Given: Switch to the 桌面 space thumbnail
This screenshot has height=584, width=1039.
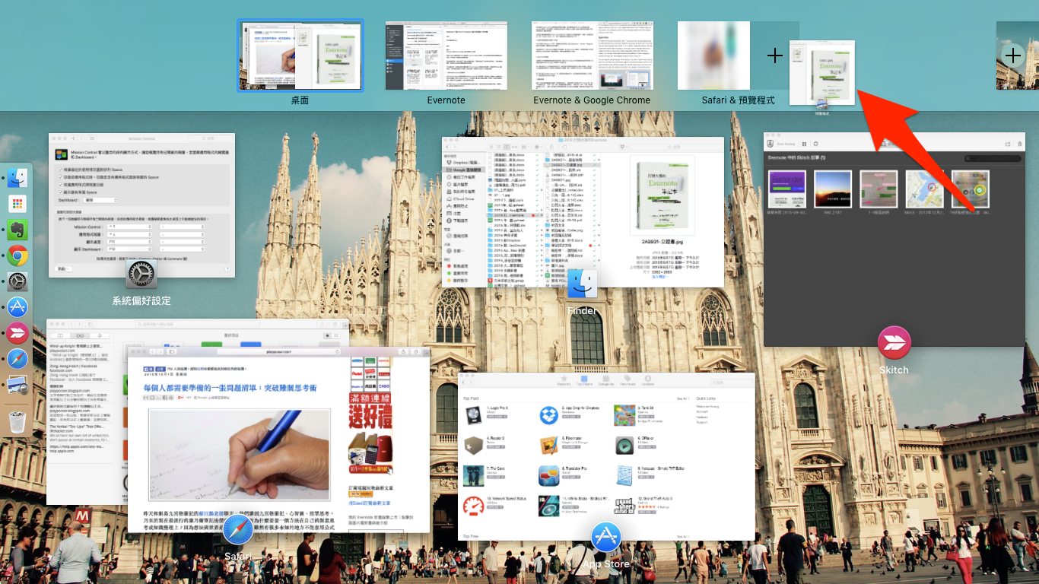Looking at the screenshot, I should tap(300, 56).
